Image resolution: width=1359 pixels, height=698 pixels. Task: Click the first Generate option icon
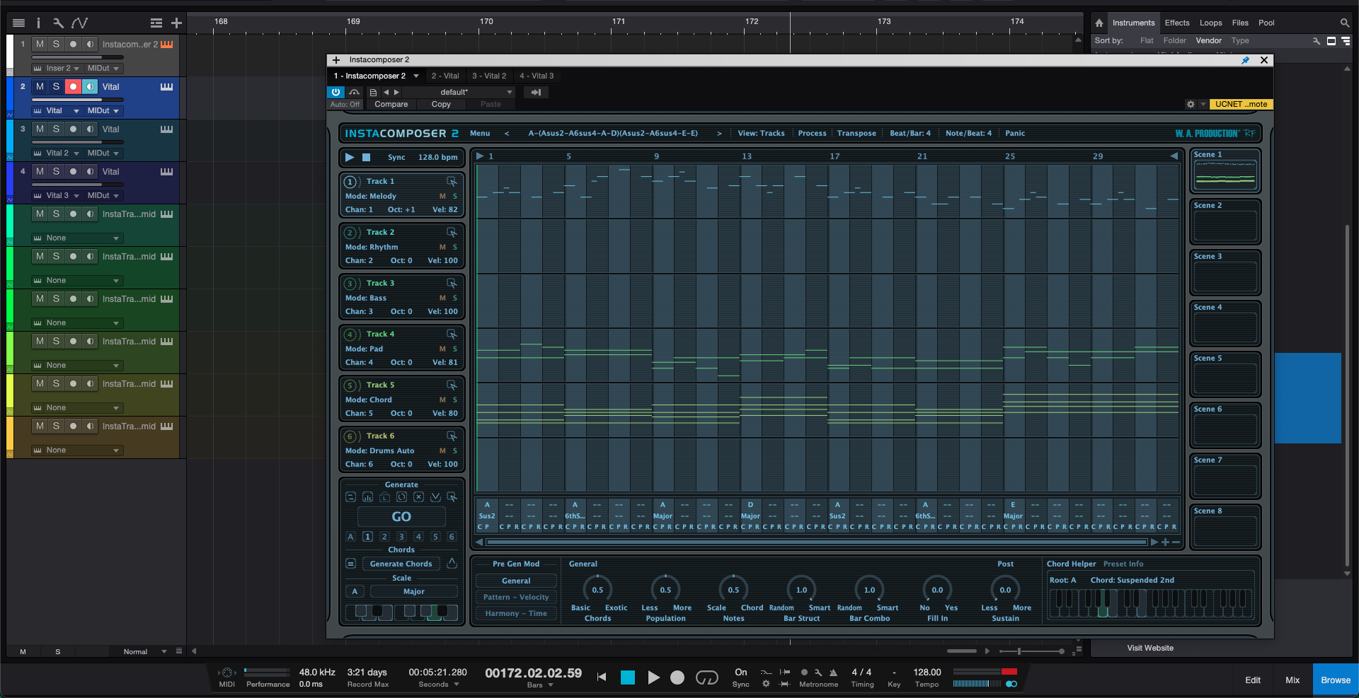click(350, 497)
